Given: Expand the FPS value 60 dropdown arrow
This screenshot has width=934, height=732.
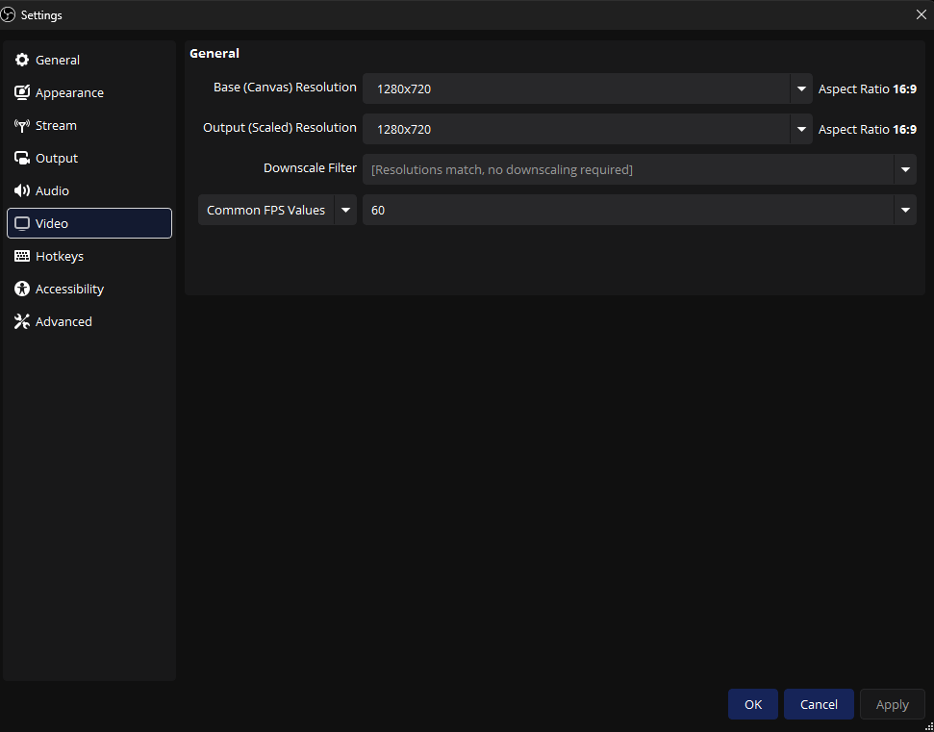Looking at the screenshot, I should point(905,211).
